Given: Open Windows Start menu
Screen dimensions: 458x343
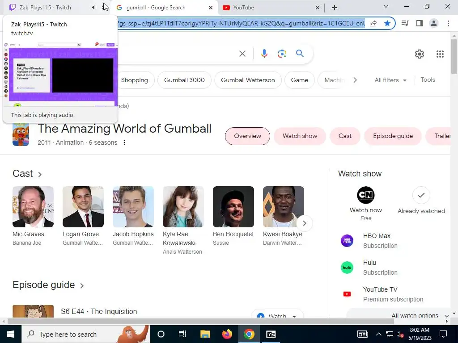Looking at the screenshot, I should [11, 334].
